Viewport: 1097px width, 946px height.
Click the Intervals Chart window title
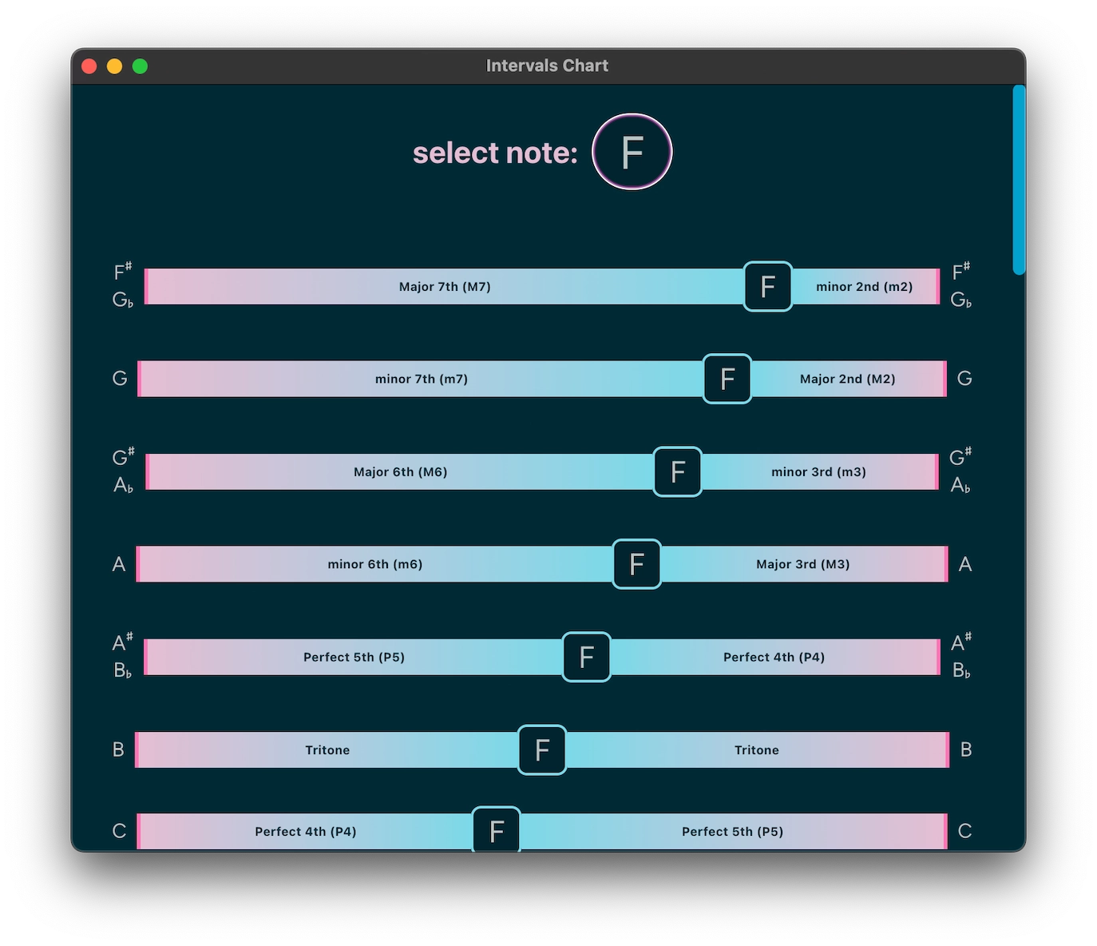547,66
